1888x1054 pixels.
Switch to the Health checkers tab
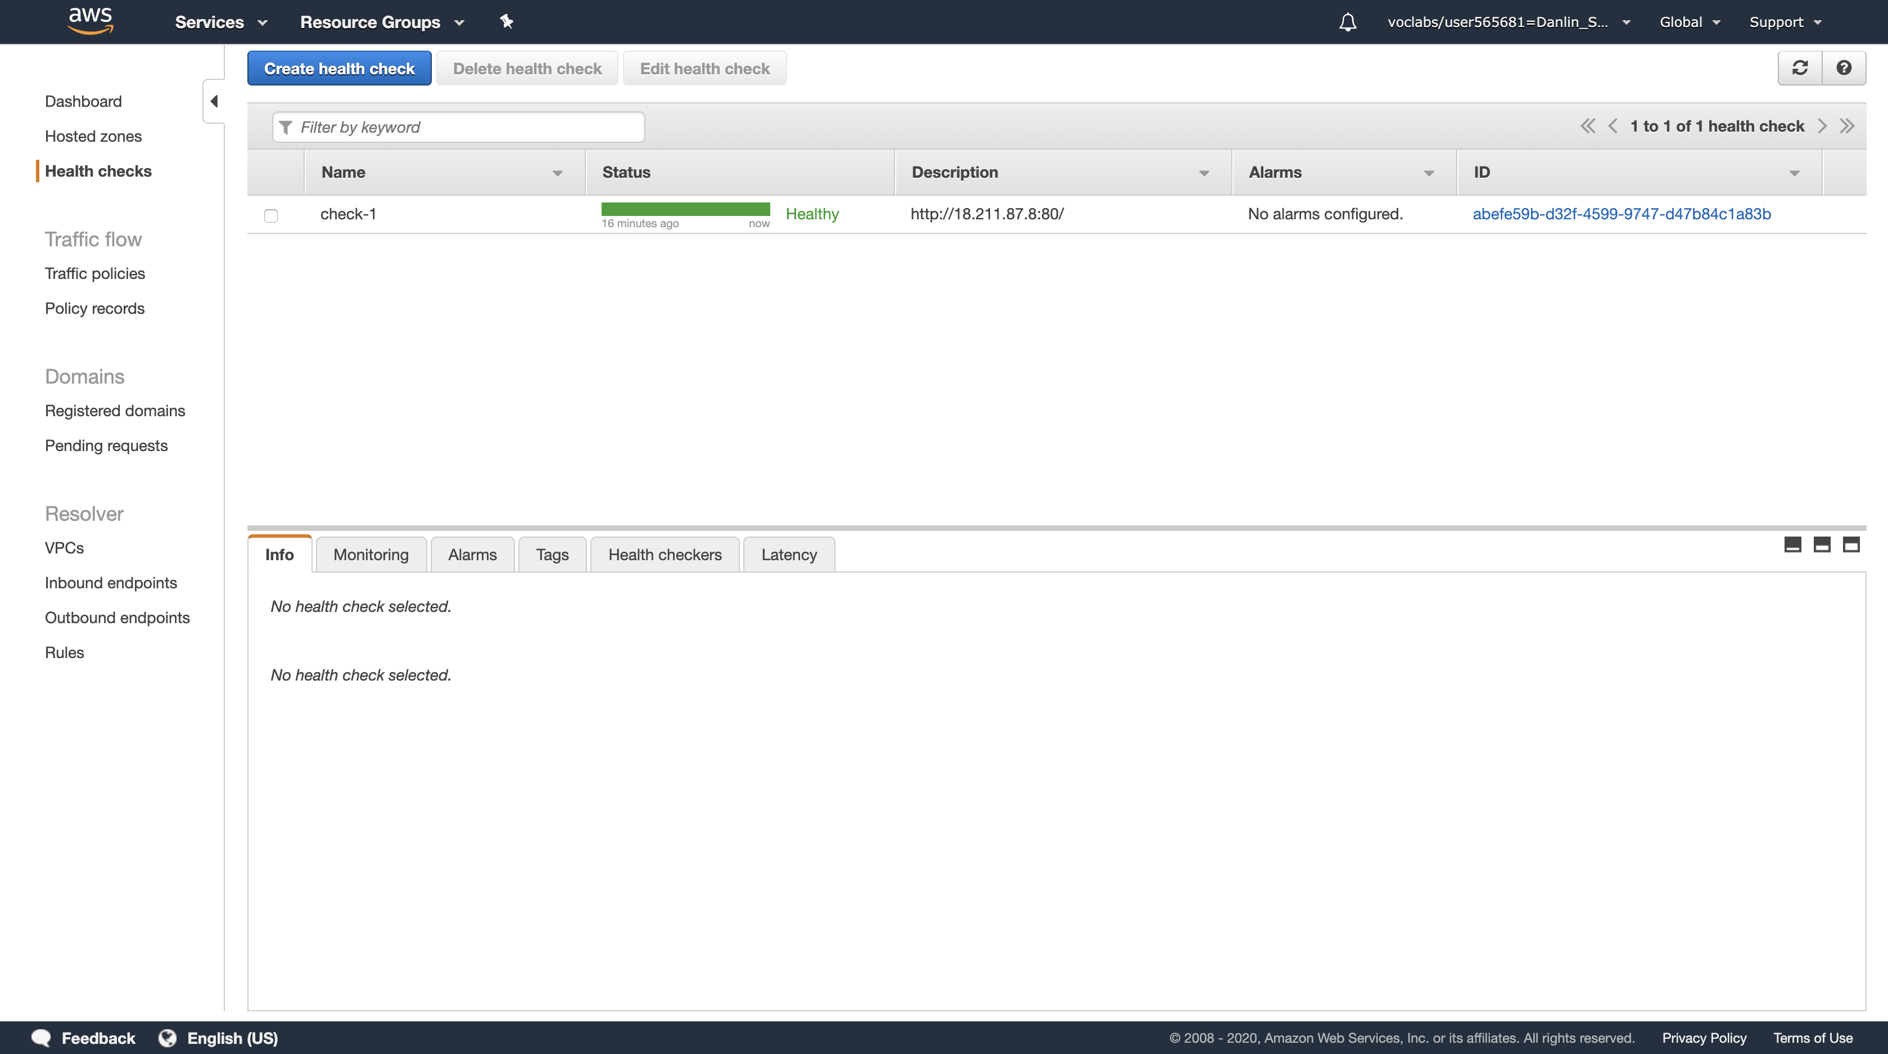pyautogui.click(x=664, y=555)
